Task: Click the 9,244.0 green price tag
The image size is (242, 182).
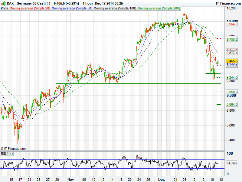Action: coord(232,77)
